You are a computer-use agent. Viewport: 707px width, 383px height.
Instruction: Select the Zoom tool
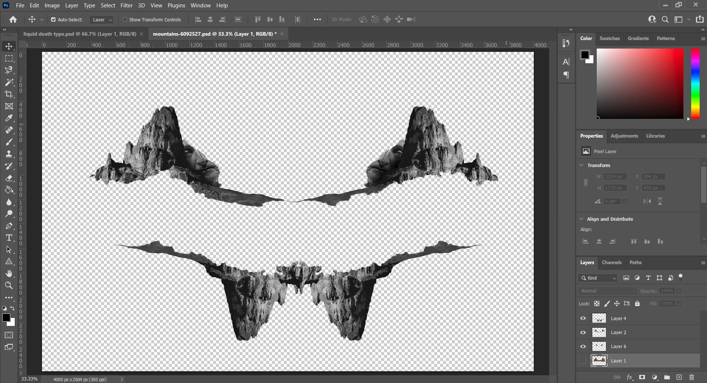[9, 286]
